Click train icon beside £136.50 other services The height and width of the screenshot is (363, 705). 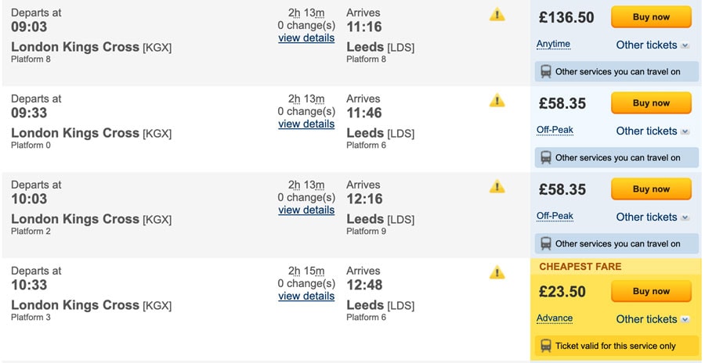[x=546, y=71]
